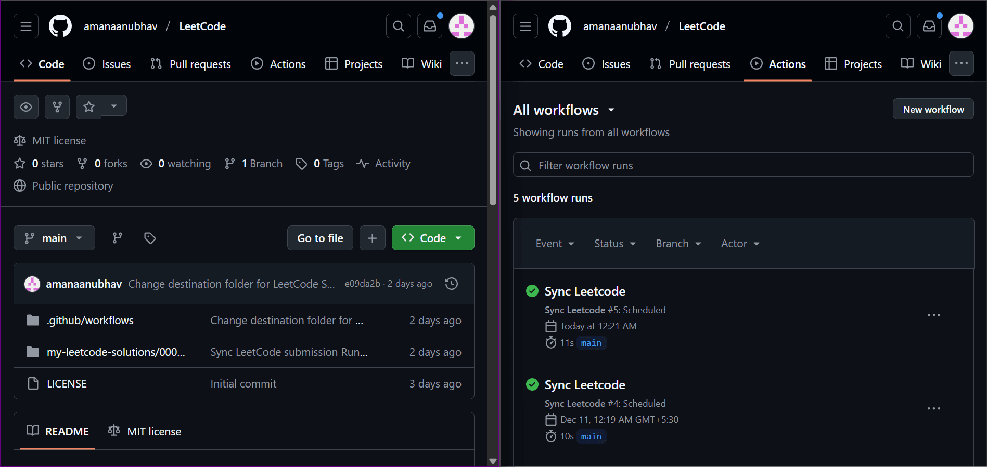Switch to Wiki tab in left window
The image size is (987, 467).
pyautogui.click(x=422, y=64)
